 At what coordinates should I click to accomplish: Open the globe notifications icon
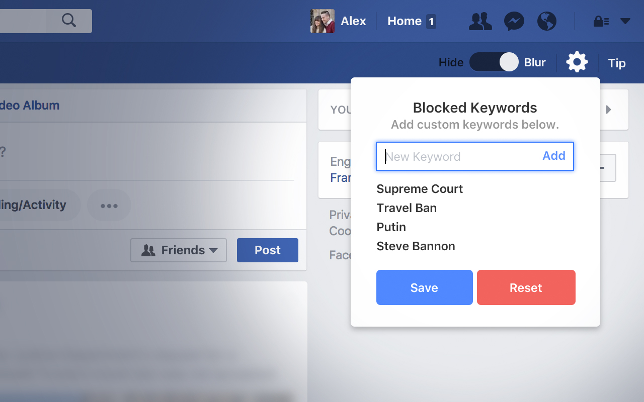[546, 21]
